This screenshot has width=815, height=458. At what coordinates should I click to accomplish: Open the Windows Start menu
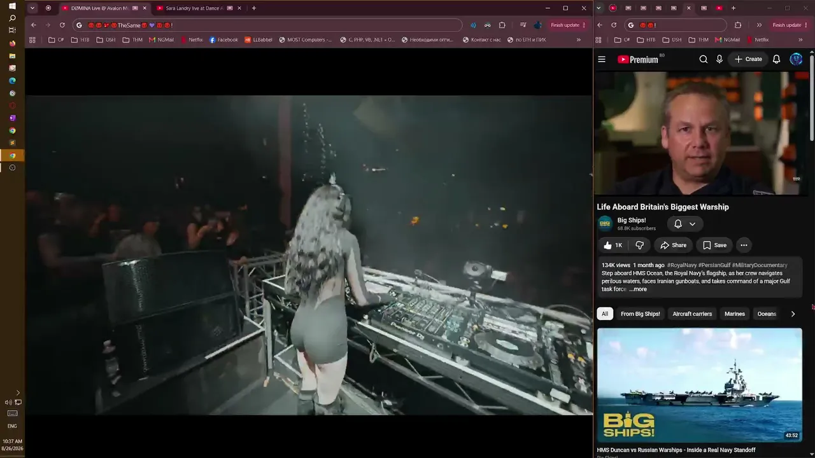(12, 6)
